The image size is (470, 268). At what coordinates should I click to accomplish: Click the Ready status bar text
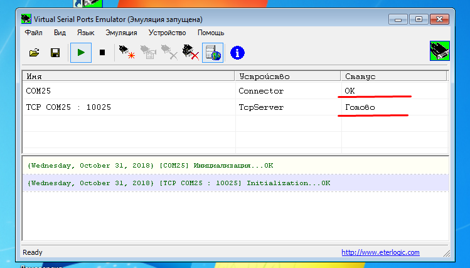(x=33, y=252)
